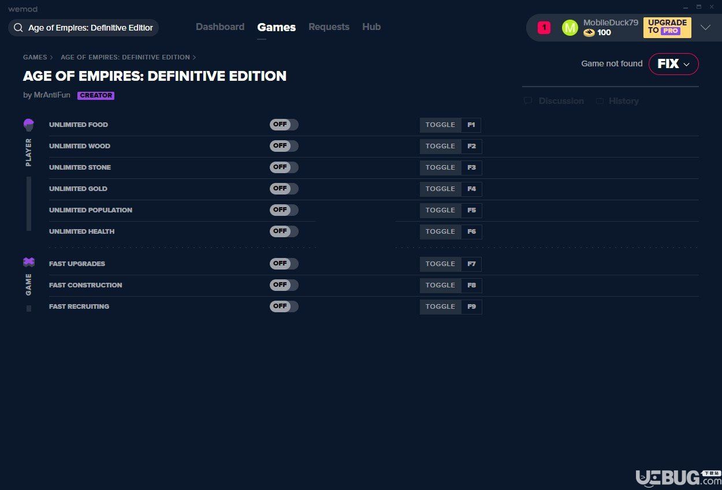Screen dimensions: 722x490
Task: Click TOGGLE hotkey button for F2
Action: (x=441, y=146)
